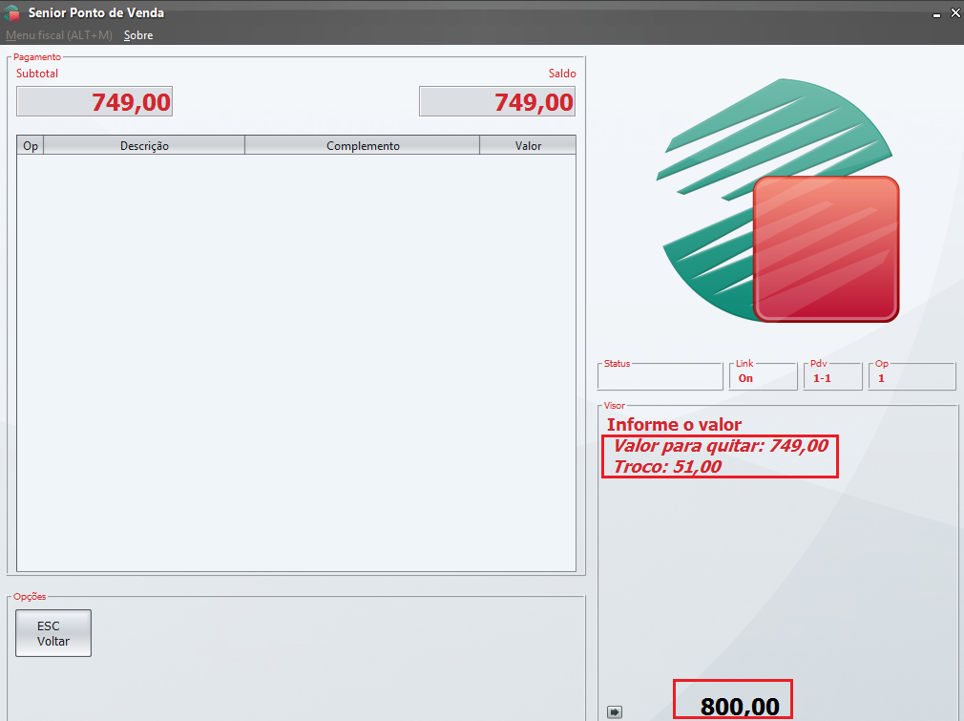Screen dimensions: 964x721
Task: Click the Valor column header
Action: tap(528, 145)
